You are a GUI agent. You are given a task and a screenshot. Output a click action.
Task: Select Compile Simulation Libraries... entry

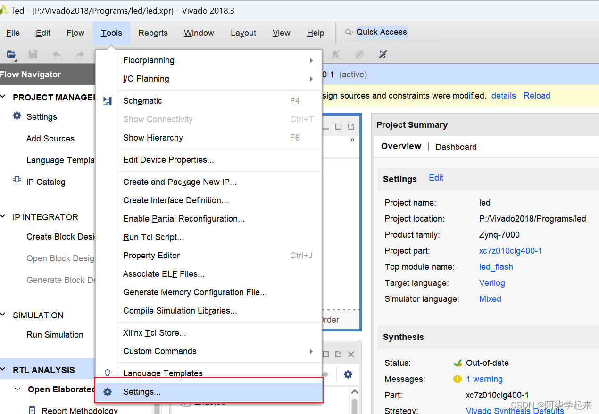pyautogui.click(x=209, y=311)
